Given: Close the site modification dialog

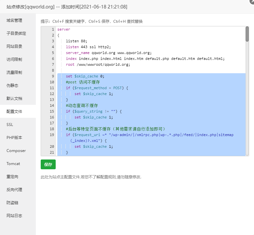Looking at the screenshot, I should tap(251, 1).
